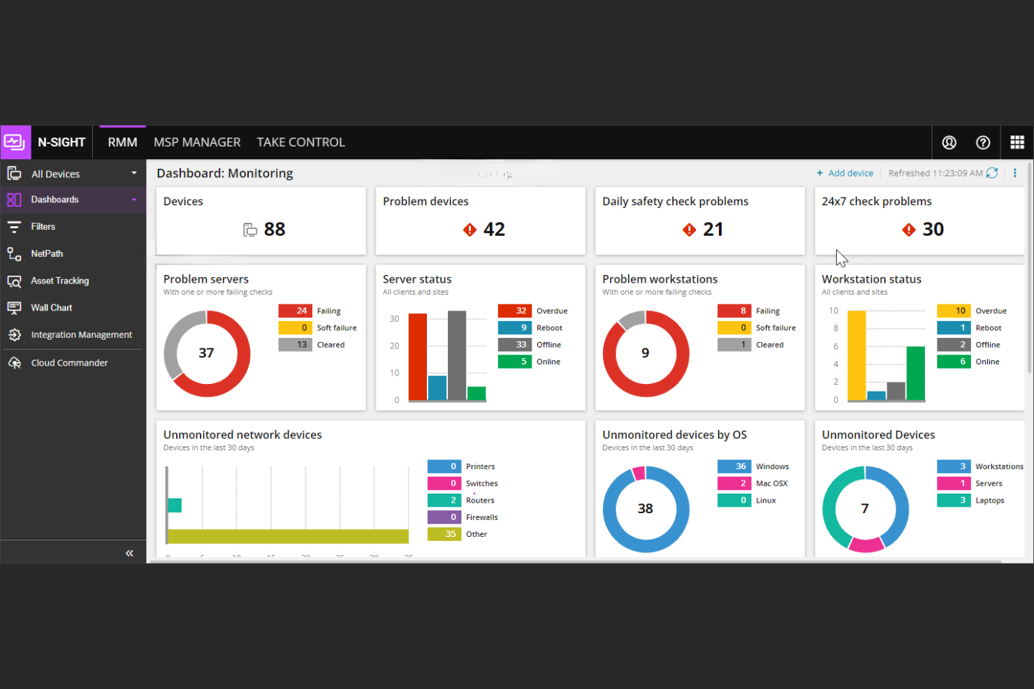Click Problem workstations donut chart center 9
This screenshot has width=1034, height=689.
(x=646, y=353)
